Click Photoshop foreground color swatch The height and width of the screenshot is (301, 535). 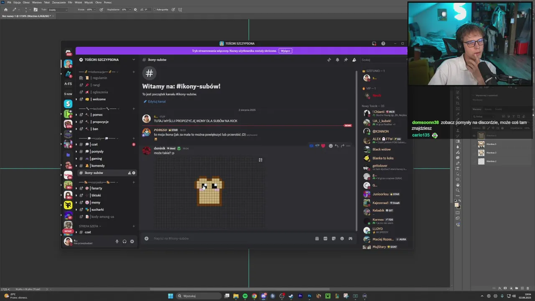pyautogui.click(x=457, y=204)
